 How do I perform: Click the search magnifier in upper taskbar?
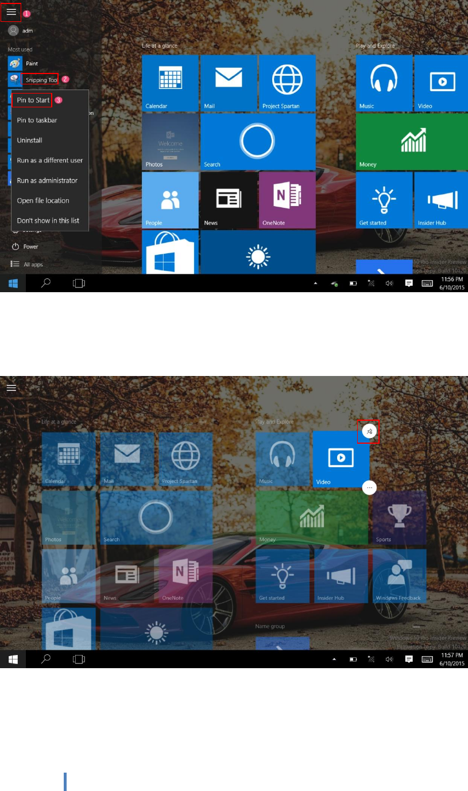tap(47, 283)
